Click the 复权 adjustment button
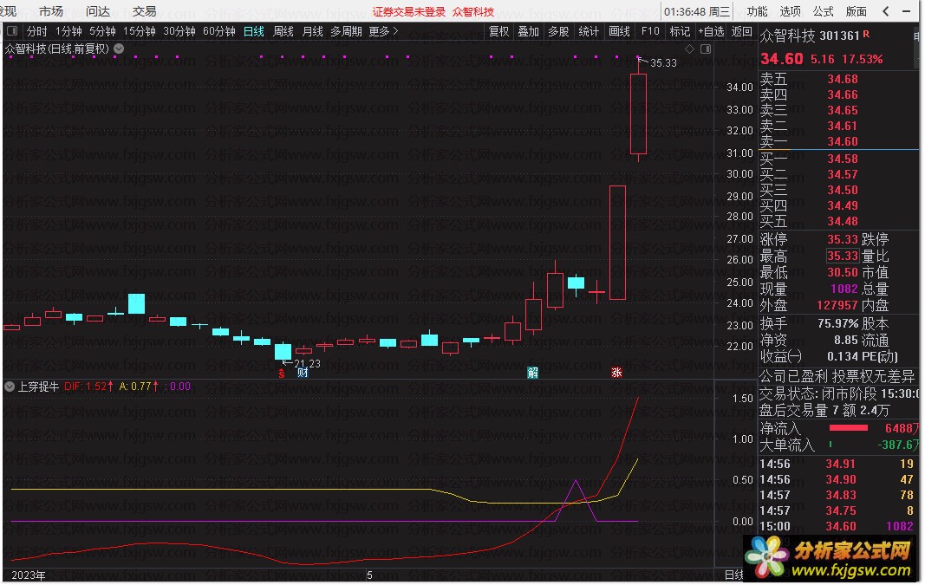The width and height of the screenshot is (925, 585). pyautogui.click(x=499, y=31)
